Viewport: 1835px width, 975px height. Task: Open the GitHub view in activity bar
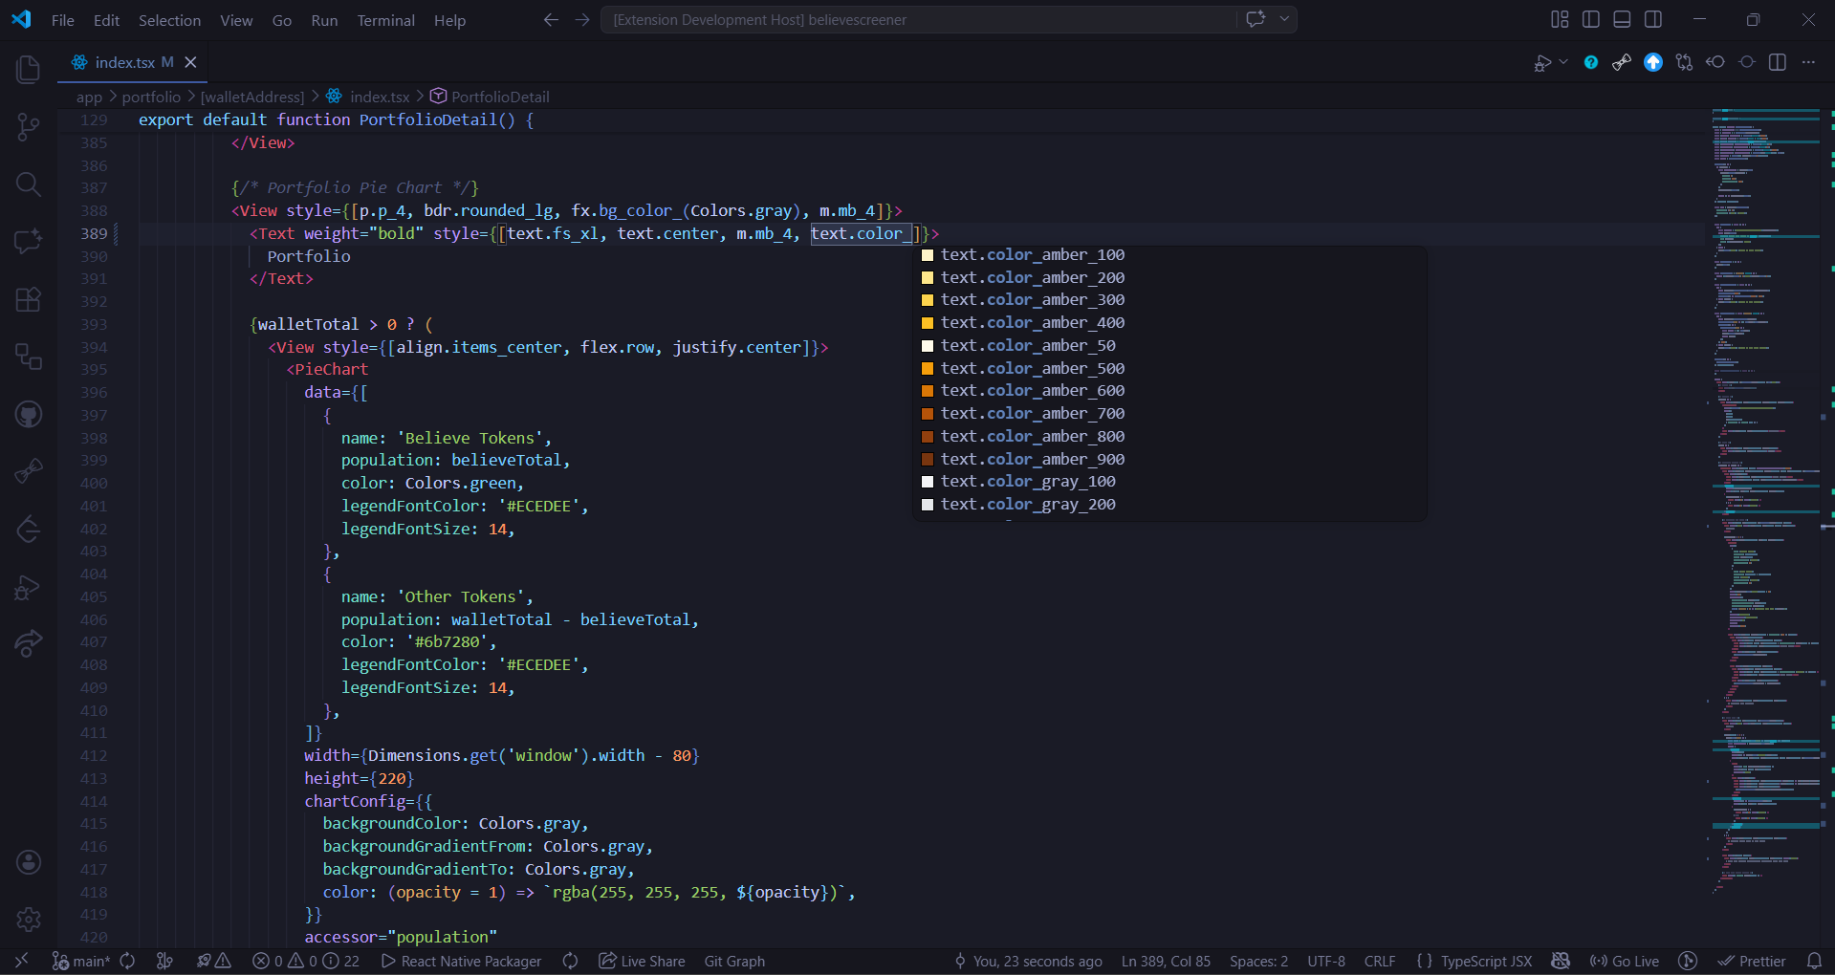(x=29, y=414)
